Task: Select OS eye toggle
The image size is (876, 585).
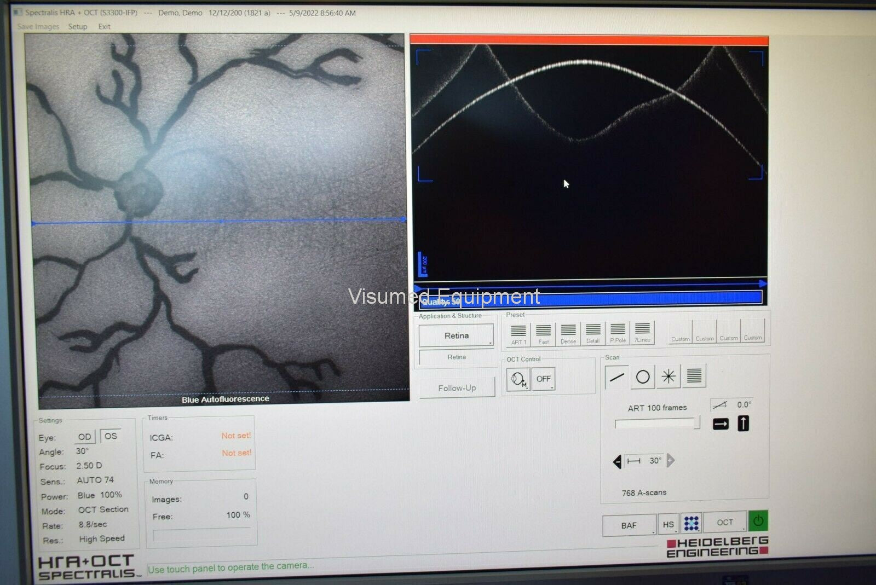Action: click(x=111, y=436)
